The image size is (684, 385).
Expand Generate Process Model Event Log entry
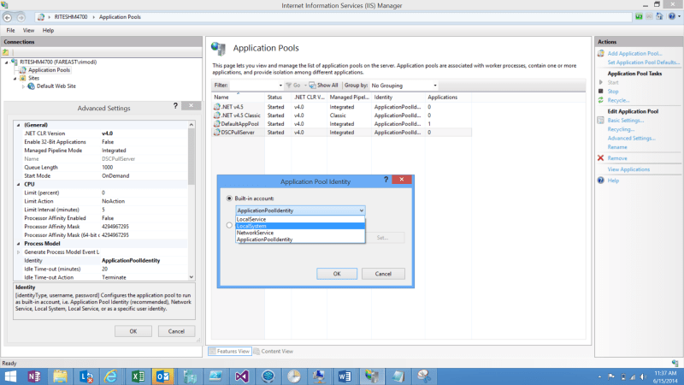click(x=18, y=252)
